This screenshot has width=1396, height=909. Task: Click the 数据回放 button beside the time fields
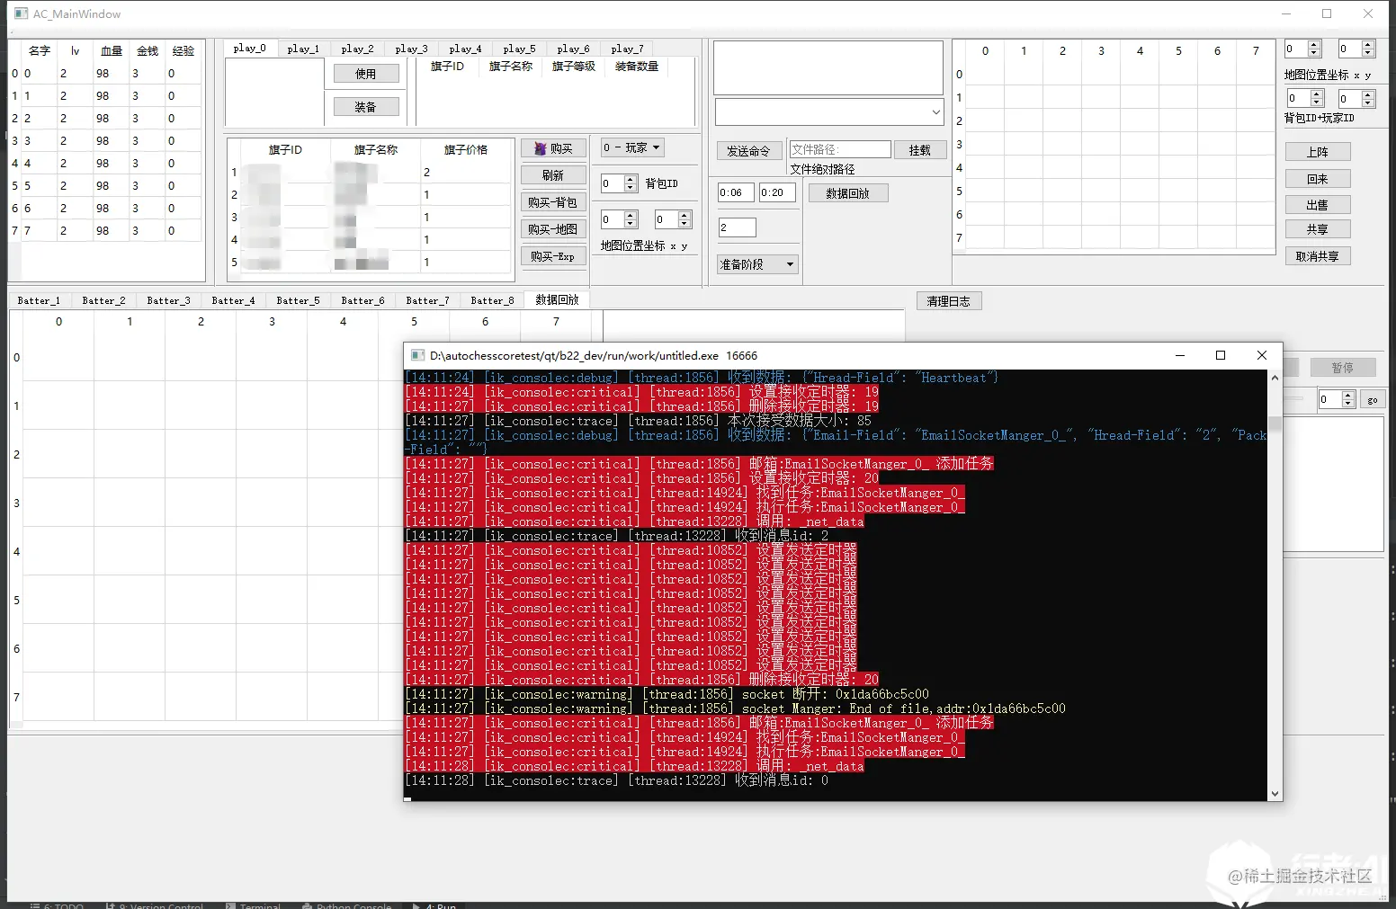coord(848,192)
